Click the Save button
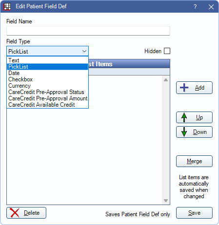 pyautogui.click(x=194, y=213)
